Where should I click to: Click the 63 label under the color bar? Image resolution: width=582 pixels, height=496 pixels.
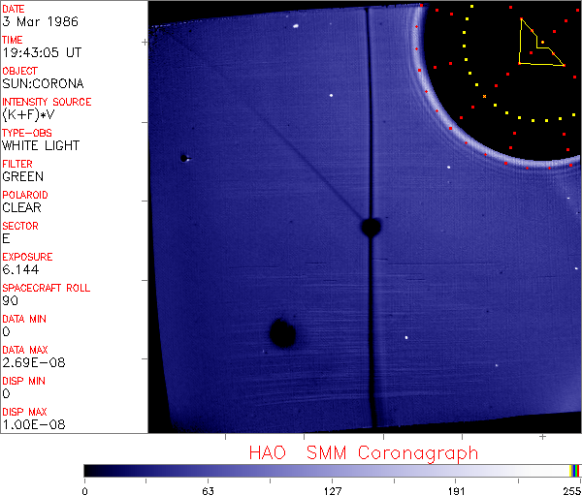coord(208,491)
